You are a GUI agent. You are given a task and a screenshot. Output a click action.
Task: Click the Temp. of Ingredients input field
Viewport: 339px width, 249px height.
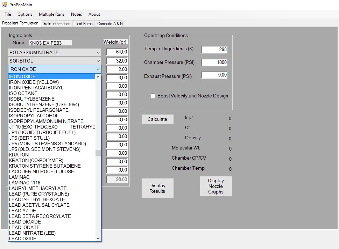[x=214, y=49]
